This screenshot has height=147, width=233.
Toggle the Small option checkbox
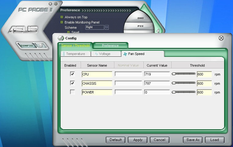coord(69,32)
